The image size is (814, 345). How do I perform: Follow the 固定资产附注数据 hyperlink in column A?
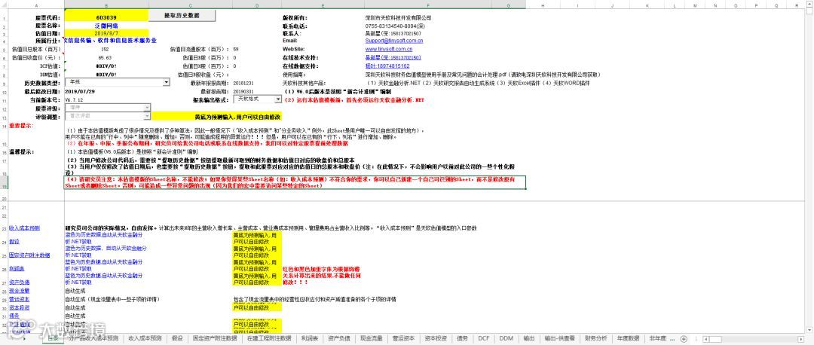(x=29, y=255)
